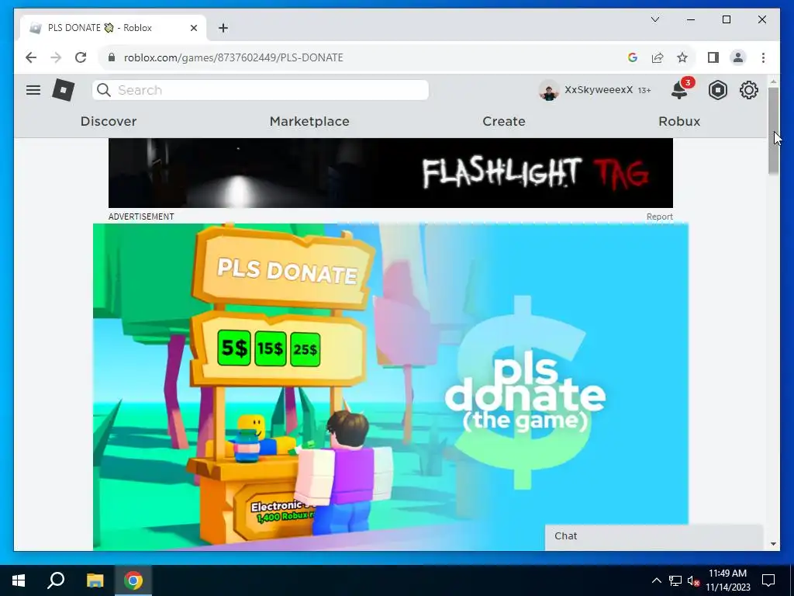Bookmark this tab with the star icon
The width and height of the screenshot is (794, 596).
[682, 57]
